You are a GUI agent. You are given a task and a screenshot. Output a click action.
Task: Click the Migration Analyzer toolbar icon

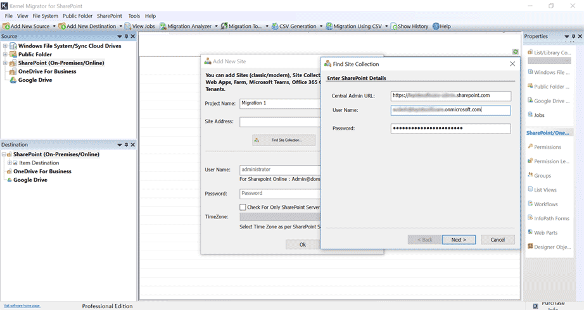163,27
